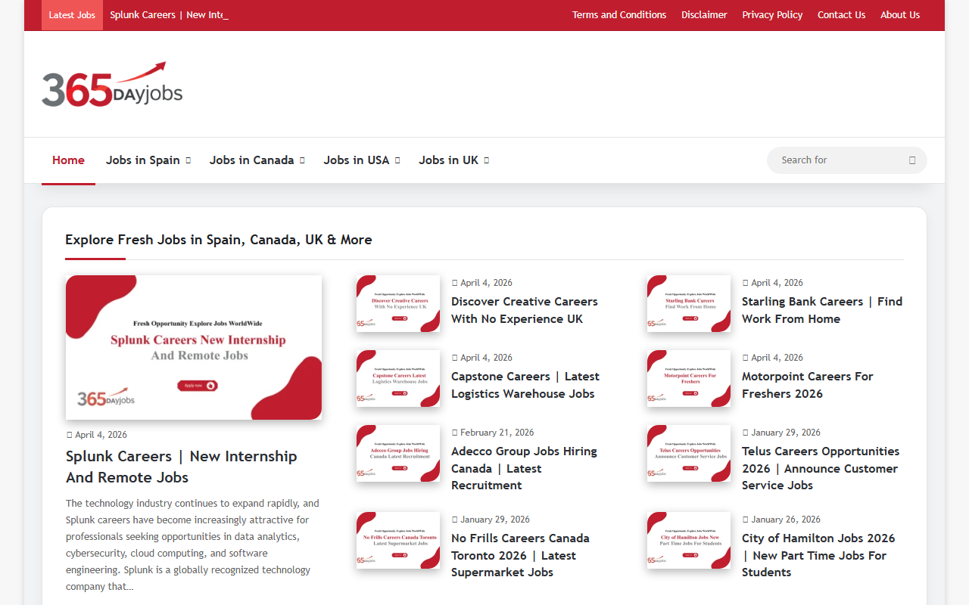
Task: Open Motorpoint Careers For Freshers 2026
Action: 808,385
